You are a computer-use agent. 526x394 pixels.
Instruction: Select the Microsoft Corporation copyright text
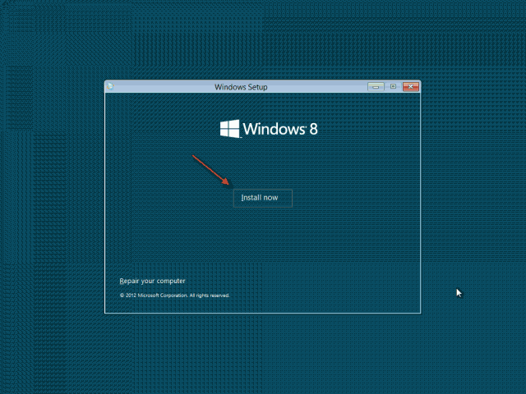coord(174,295)
